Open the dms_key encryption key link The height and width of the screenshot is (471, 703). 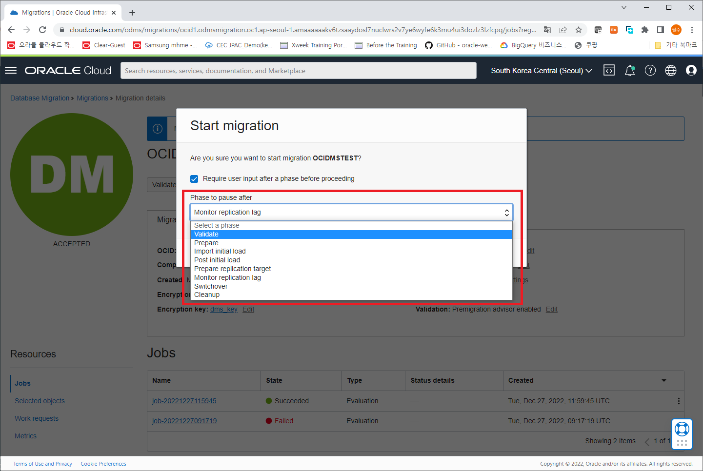coord(224,309)
